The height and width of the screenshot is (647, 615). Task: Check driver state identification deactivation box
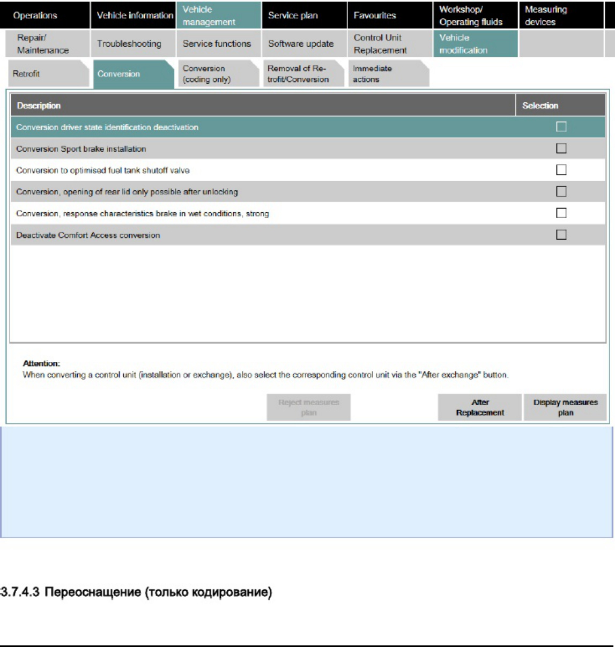(x=561, y=127)
